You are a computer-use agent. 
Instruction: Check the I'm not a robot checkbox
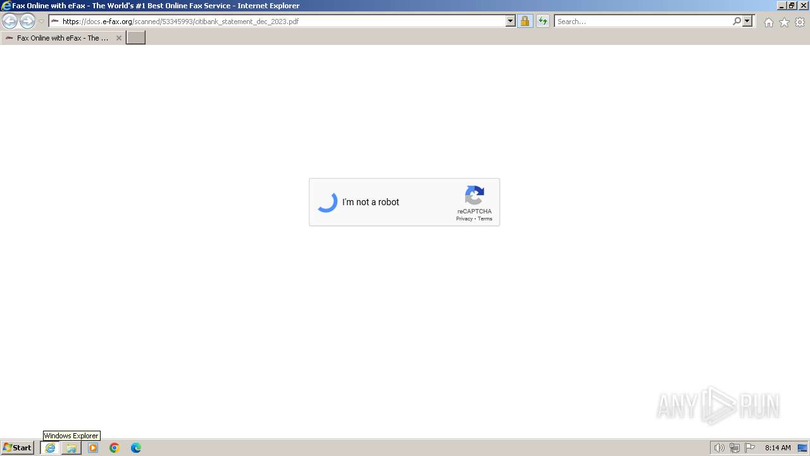327,202
